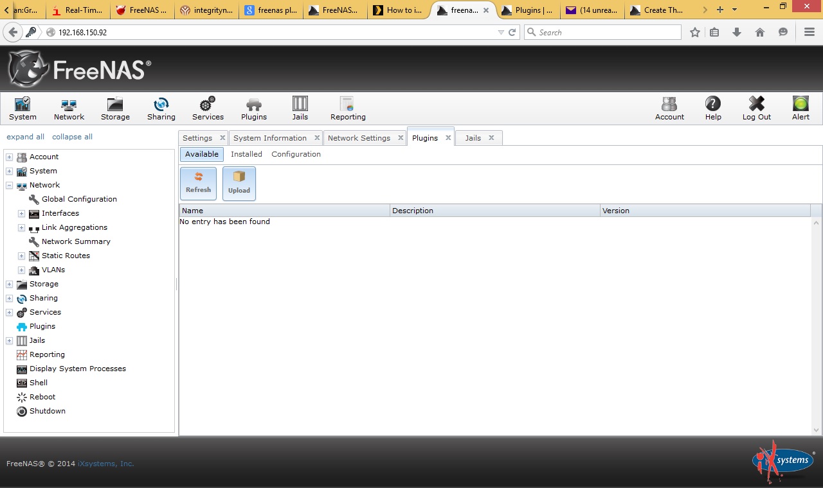Sort by the Description column header

[x=494, y=211]
